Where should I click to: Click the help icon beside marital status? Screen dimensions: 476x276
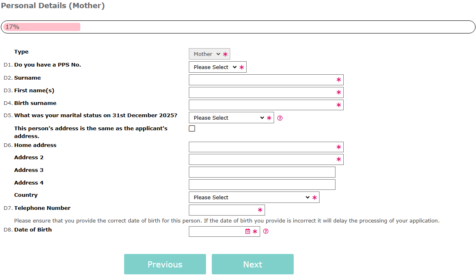point(280,118)
